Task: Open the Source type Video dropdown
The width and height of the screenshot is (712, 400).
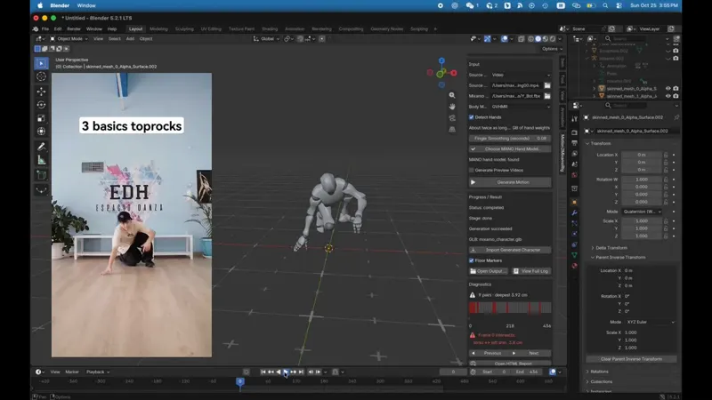Action: point(521,75)
